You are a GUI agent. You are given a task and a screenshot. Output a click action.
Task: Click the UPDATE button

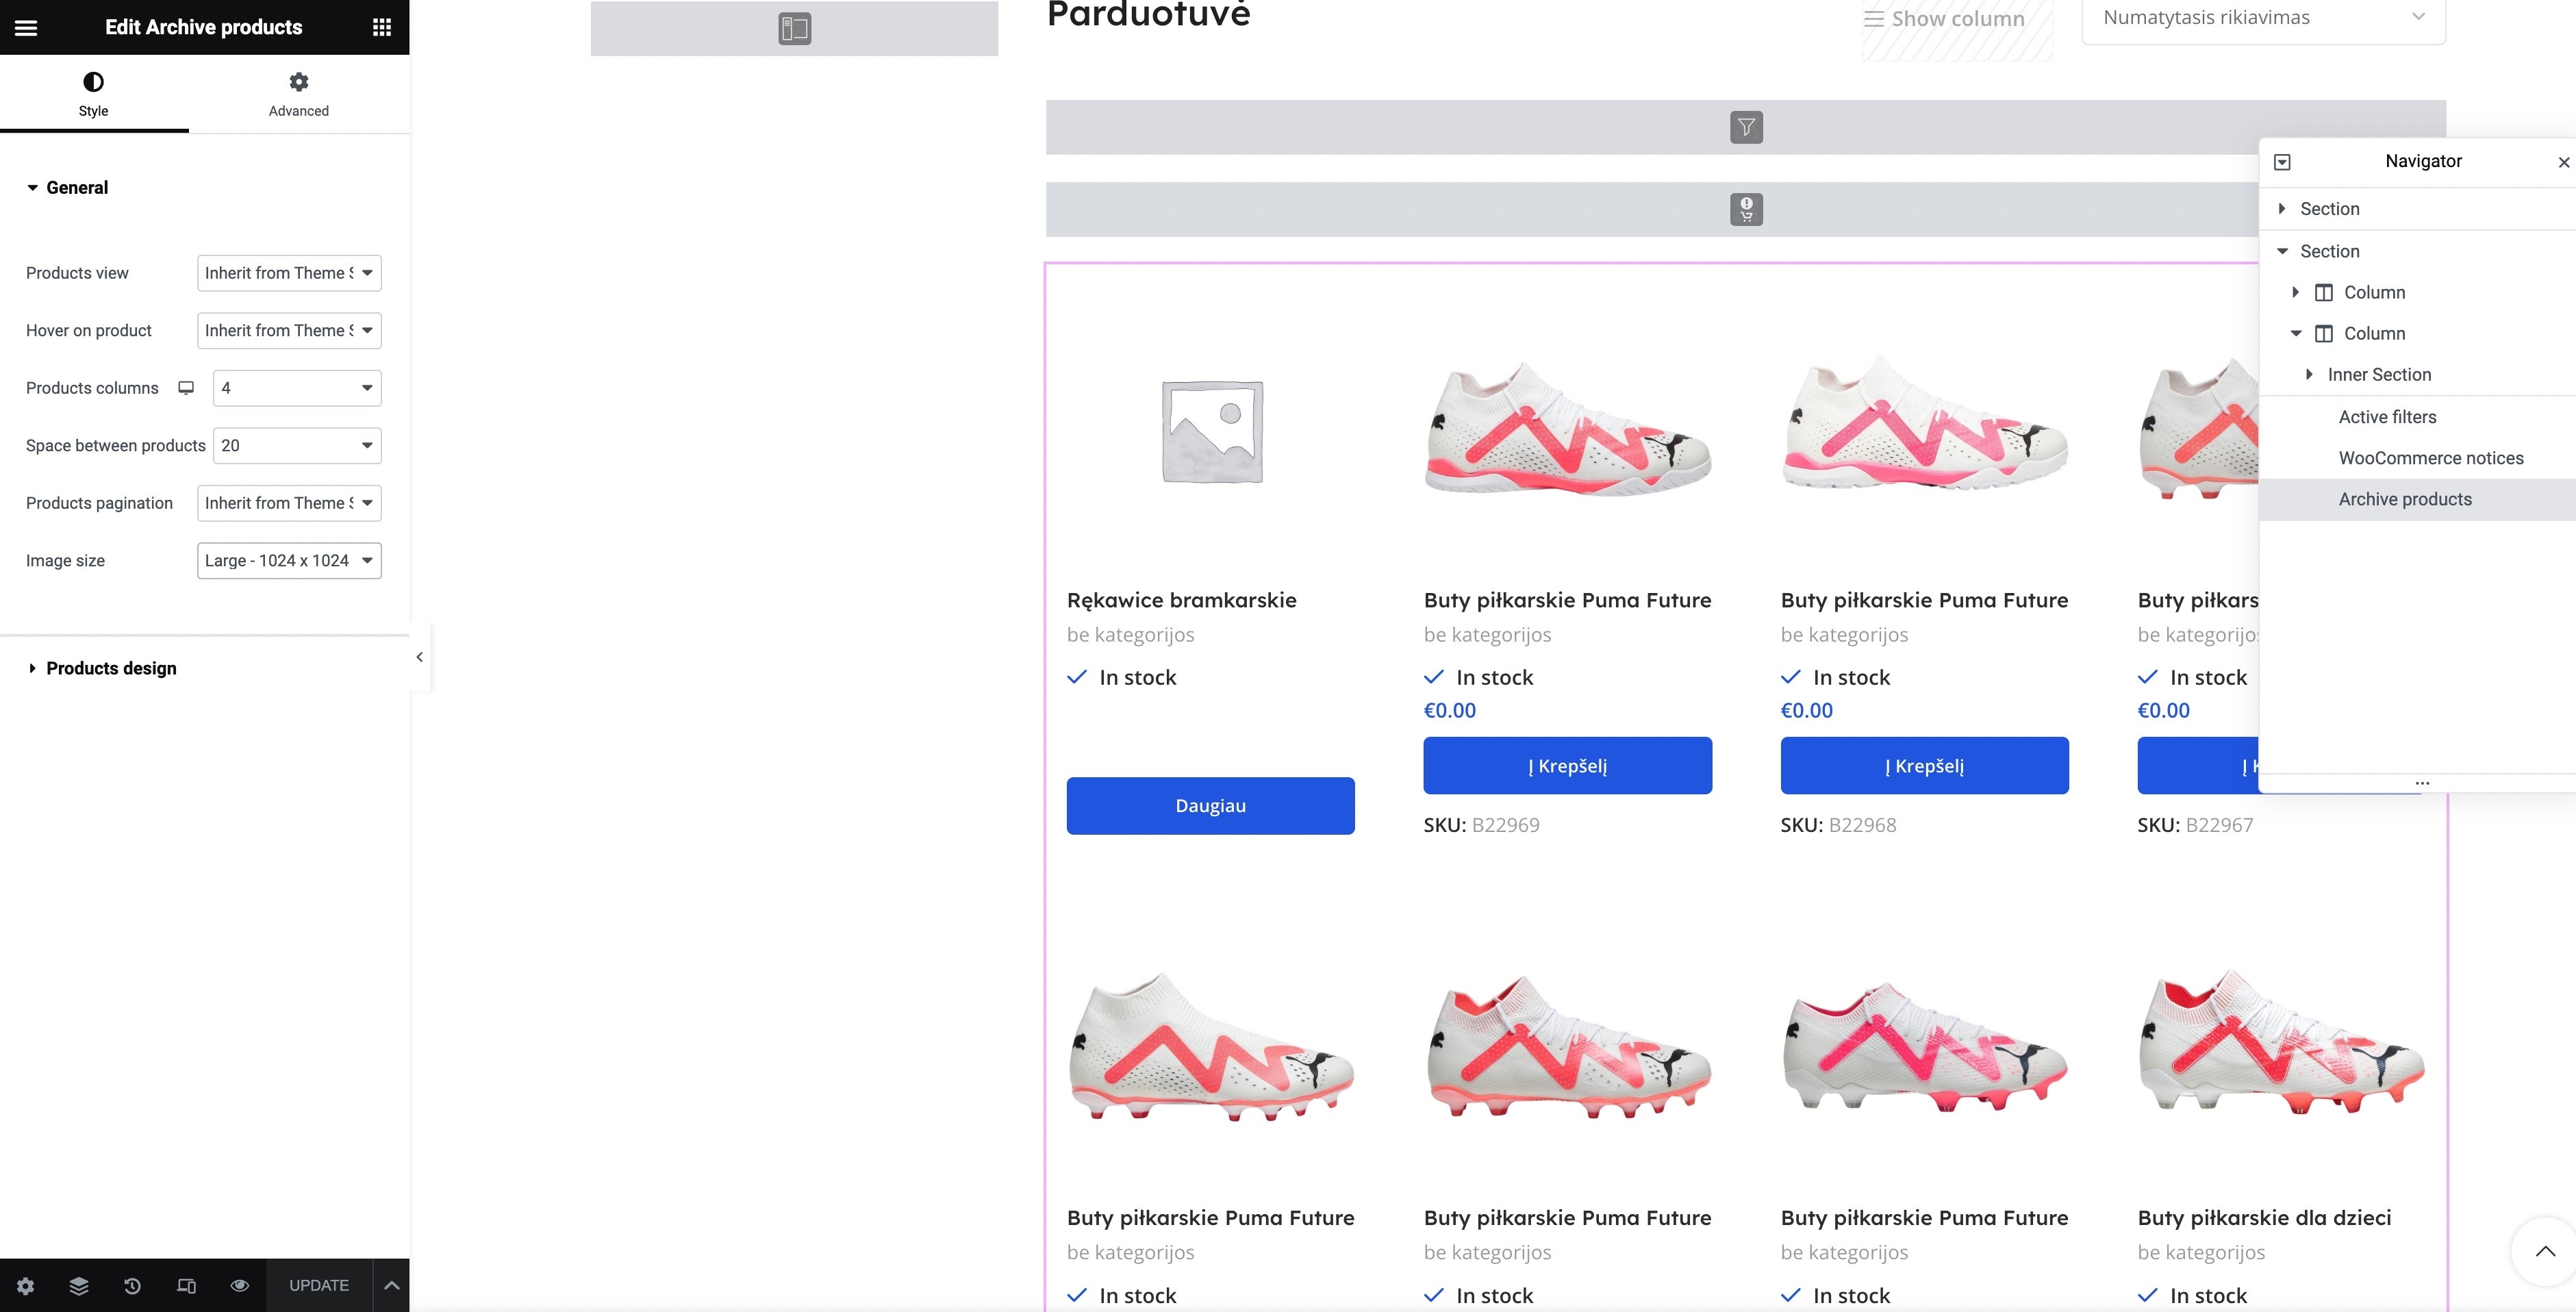[319, 1285]
